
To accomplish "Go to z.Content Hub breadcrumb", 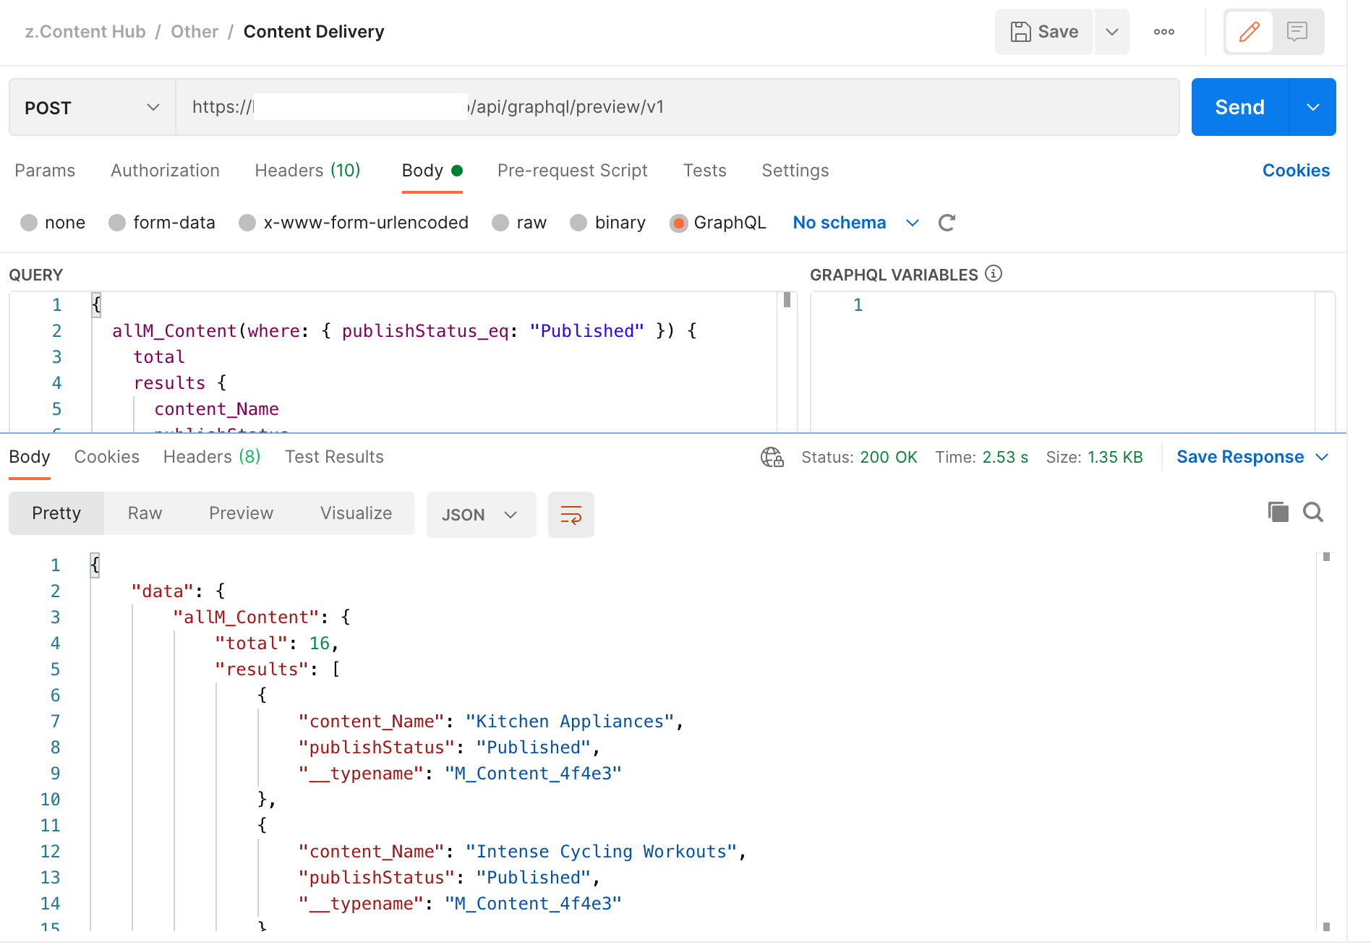I will coord(85,32).
